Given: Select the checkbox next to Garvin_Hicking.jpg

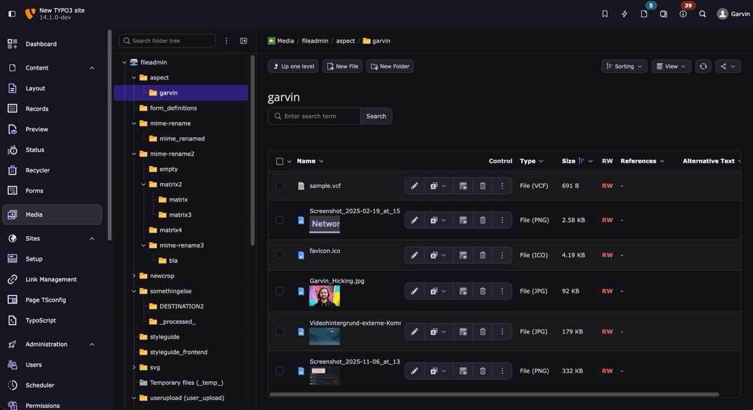Looking at the screenshot, I should (x=280, y=290).
